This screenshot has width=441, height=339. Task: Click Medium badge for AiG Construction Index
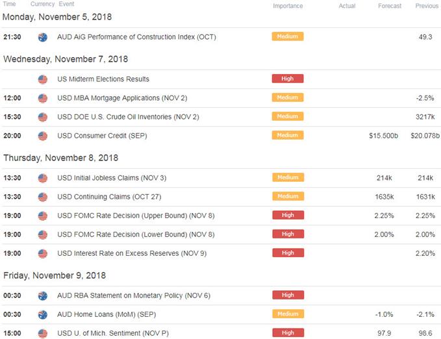click(x=288, y=36)
